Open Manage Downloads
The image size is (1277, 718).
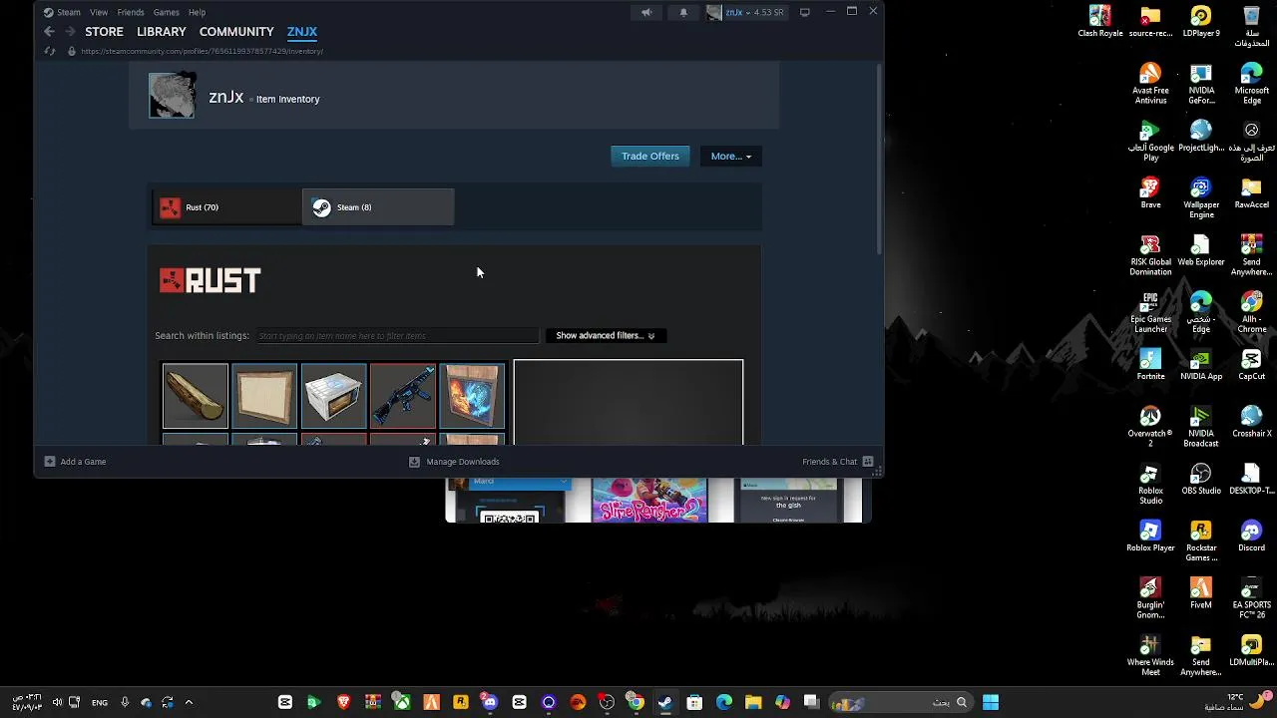click(454, 462)
